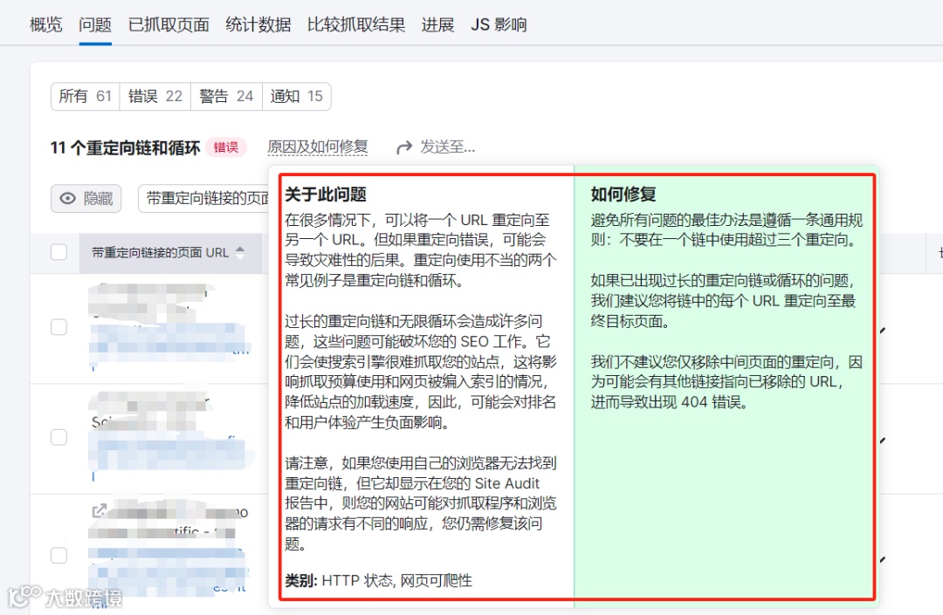Image resolution: width=943 pixels, height=615 pixels.
Task: Switch to the 已抓取页面 tab
Action: tap(169, 24)
